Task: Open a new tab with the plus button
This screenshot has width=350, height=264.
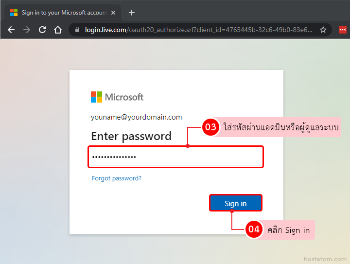Action: point(131,13)
